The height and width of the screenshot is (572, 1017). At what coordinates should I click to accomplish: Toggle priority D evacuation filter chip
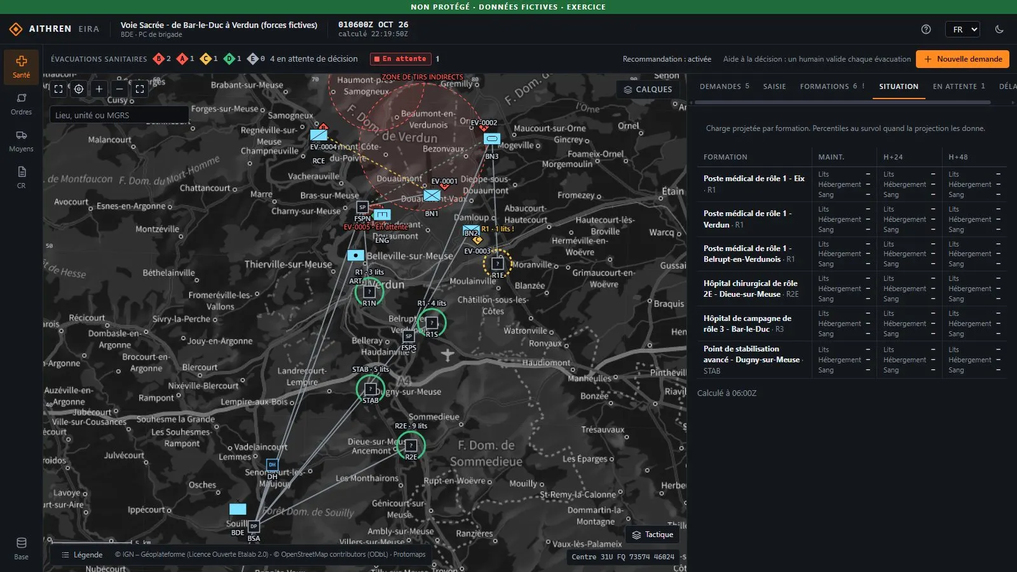(233, 59)
